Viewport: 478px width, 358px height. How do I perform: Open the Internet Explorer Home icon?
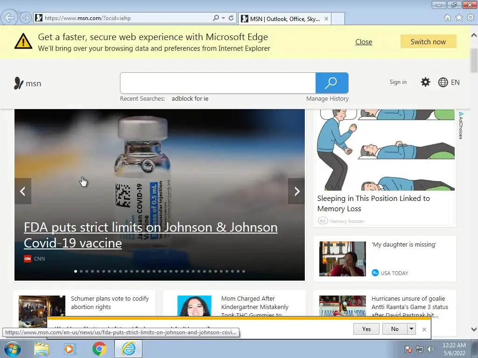point(448,18)
